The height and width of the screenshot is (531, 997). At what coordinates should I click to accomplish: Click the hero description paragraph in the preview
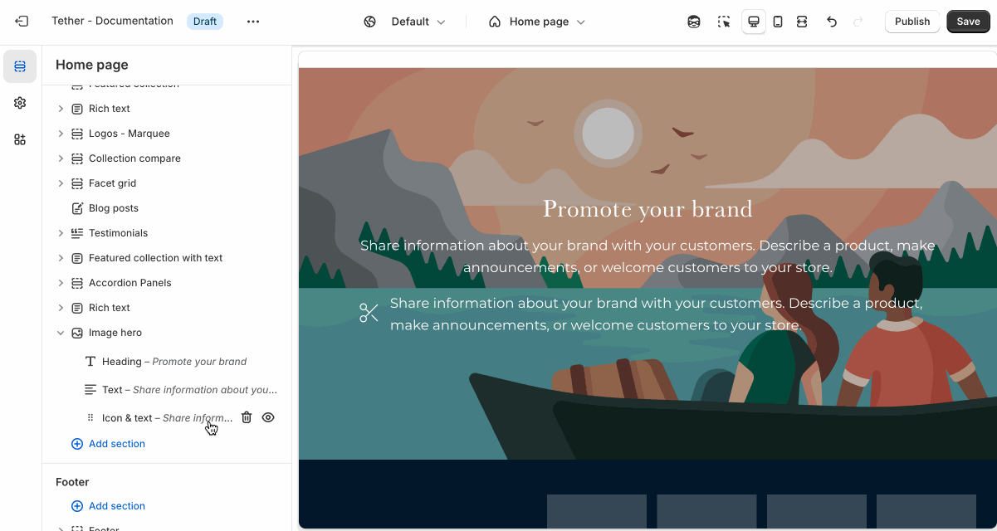click(x=648, y=256)
